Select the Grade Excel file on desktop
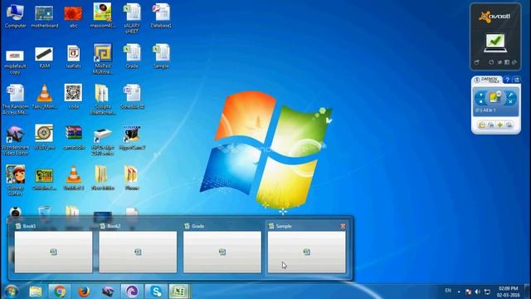 pyautogui.click(x=132, y=56)
